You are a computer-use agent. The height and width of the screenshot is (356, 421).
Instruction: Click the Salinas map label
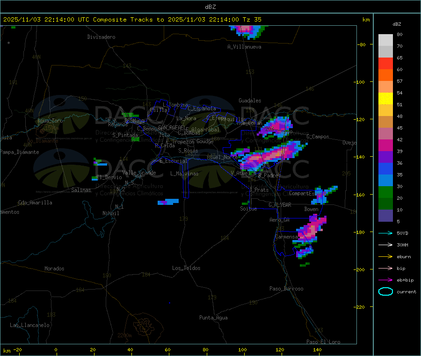(x=81, y=190)
